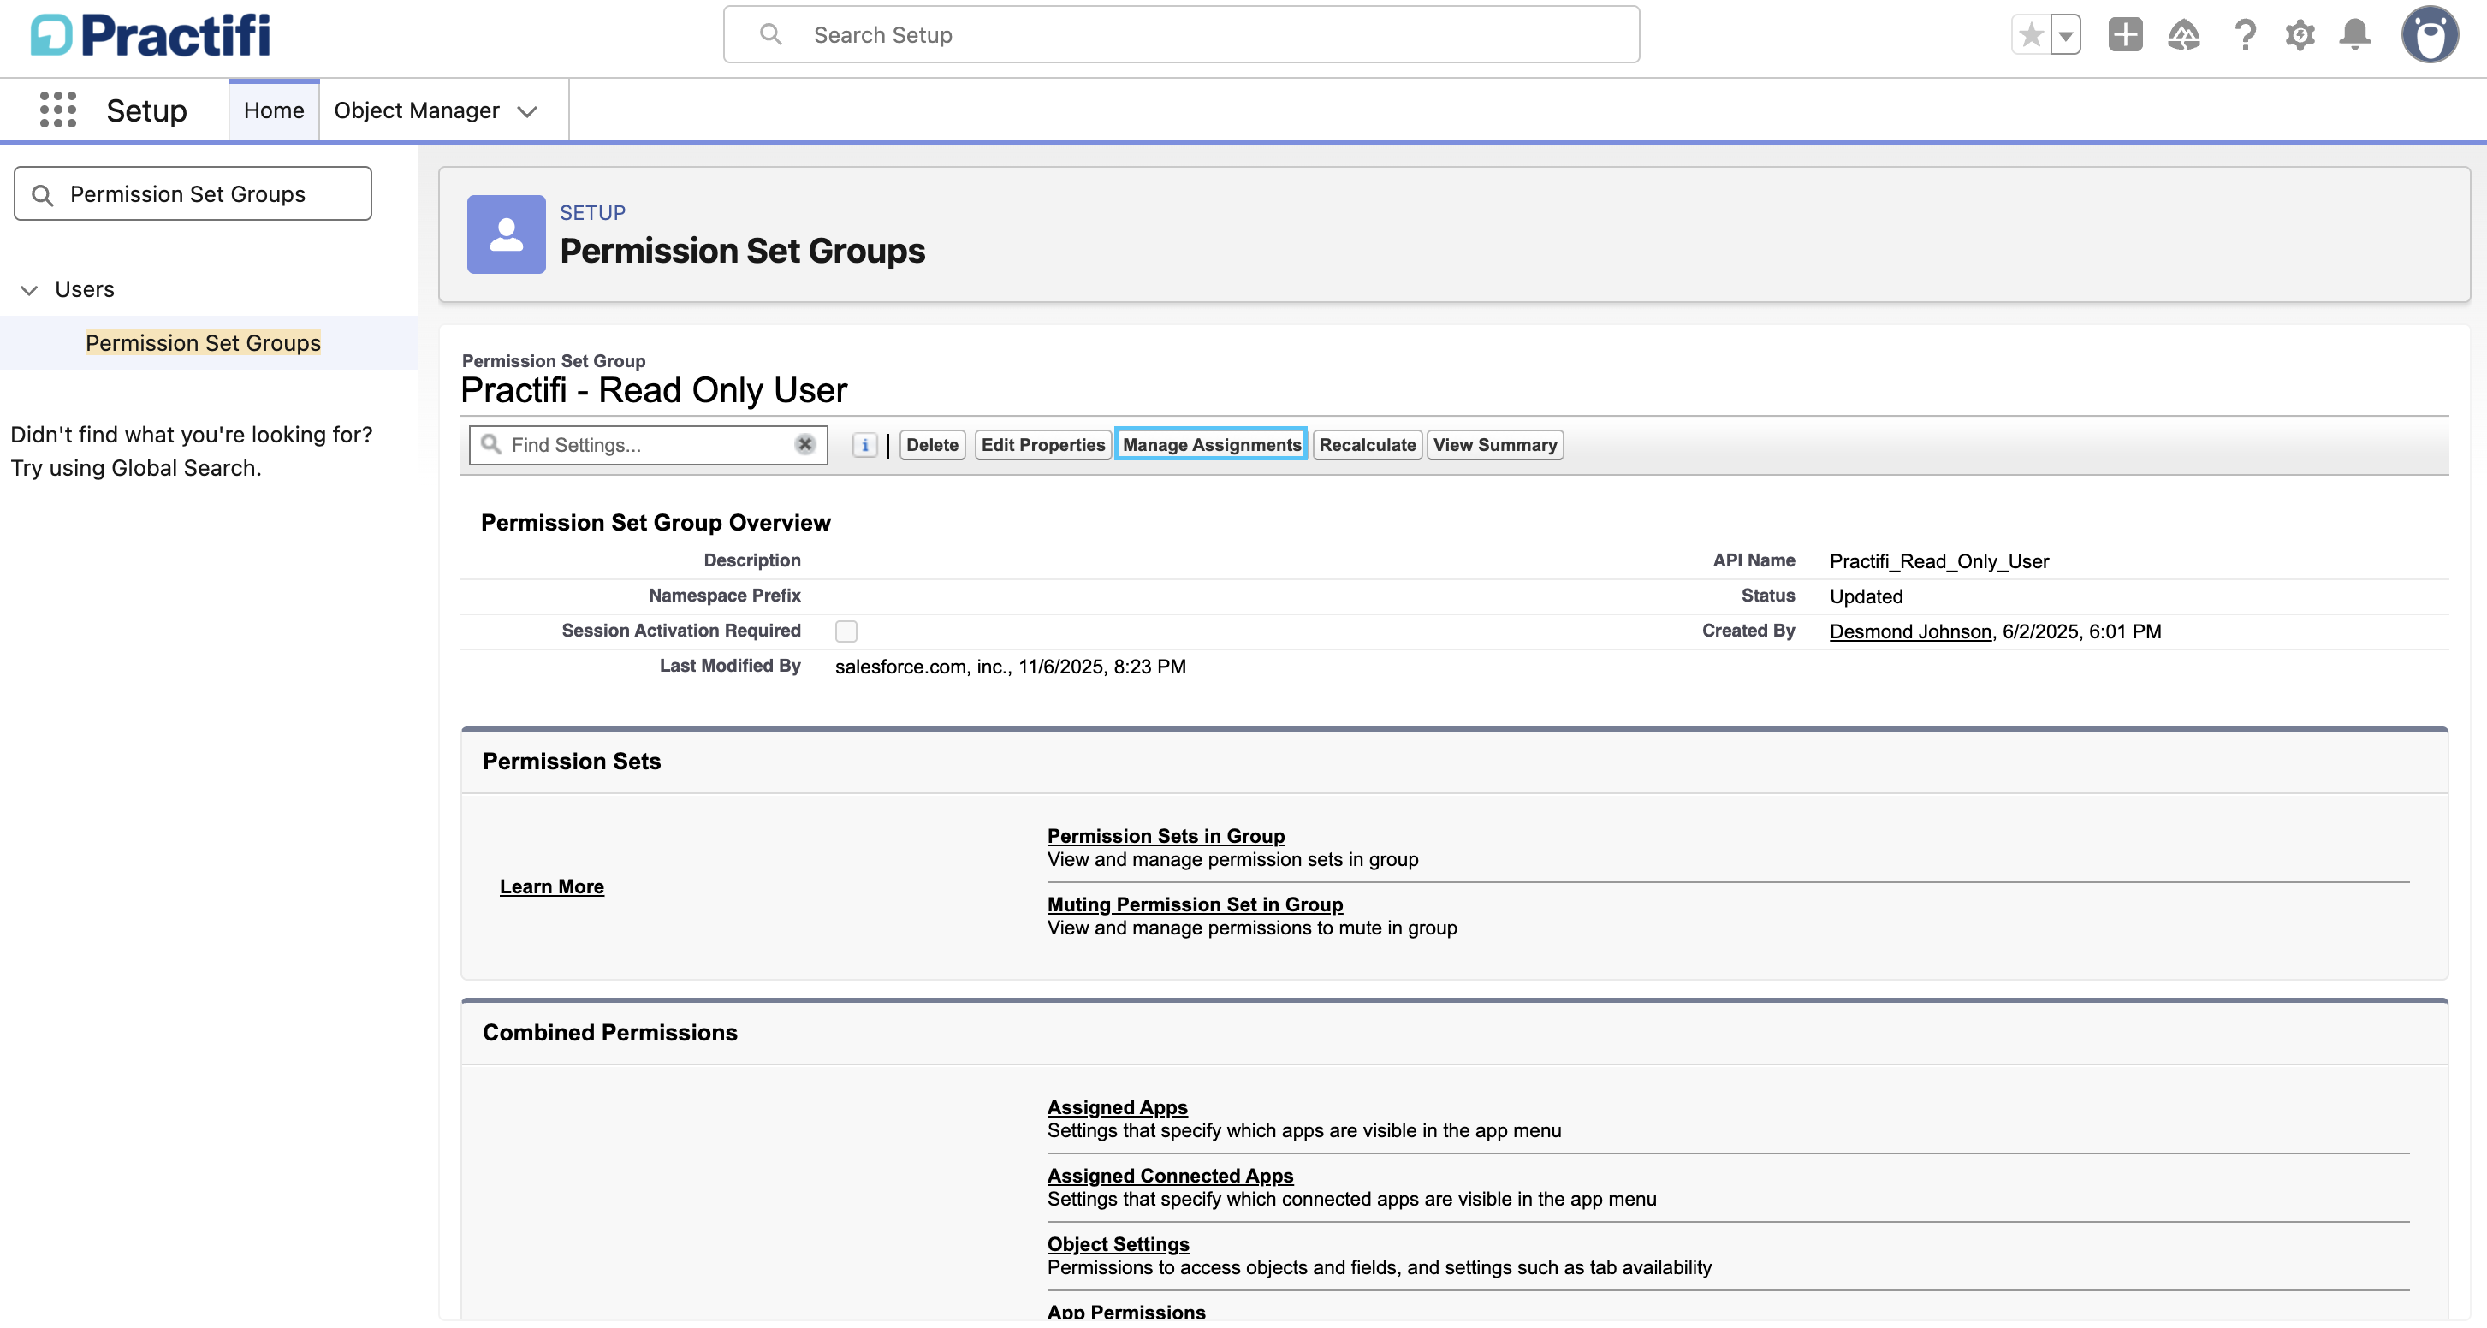Screen dimensions: 2487x1328
Task: Switch to the Home tab
Action: 274,110
